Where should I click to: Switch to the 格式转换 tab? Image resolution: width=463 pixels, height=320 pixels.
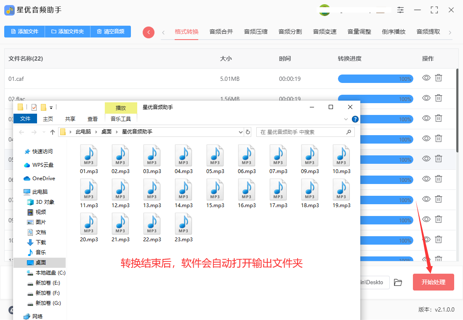186,32
